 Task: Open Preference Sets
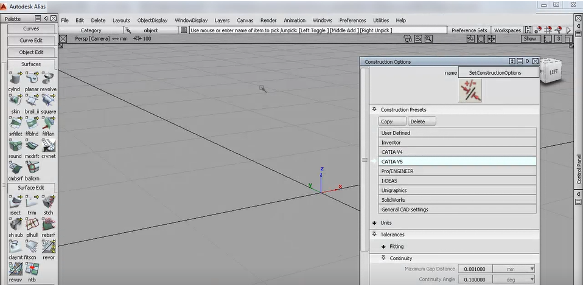pyautogui.click(x=469, y=30)
